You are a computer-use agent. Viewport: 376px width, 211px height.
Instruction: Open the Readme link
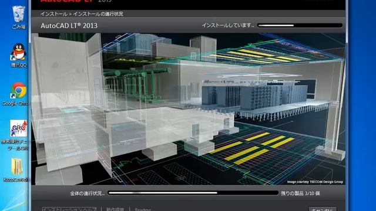pyautogui.click(x=143, y=209)
